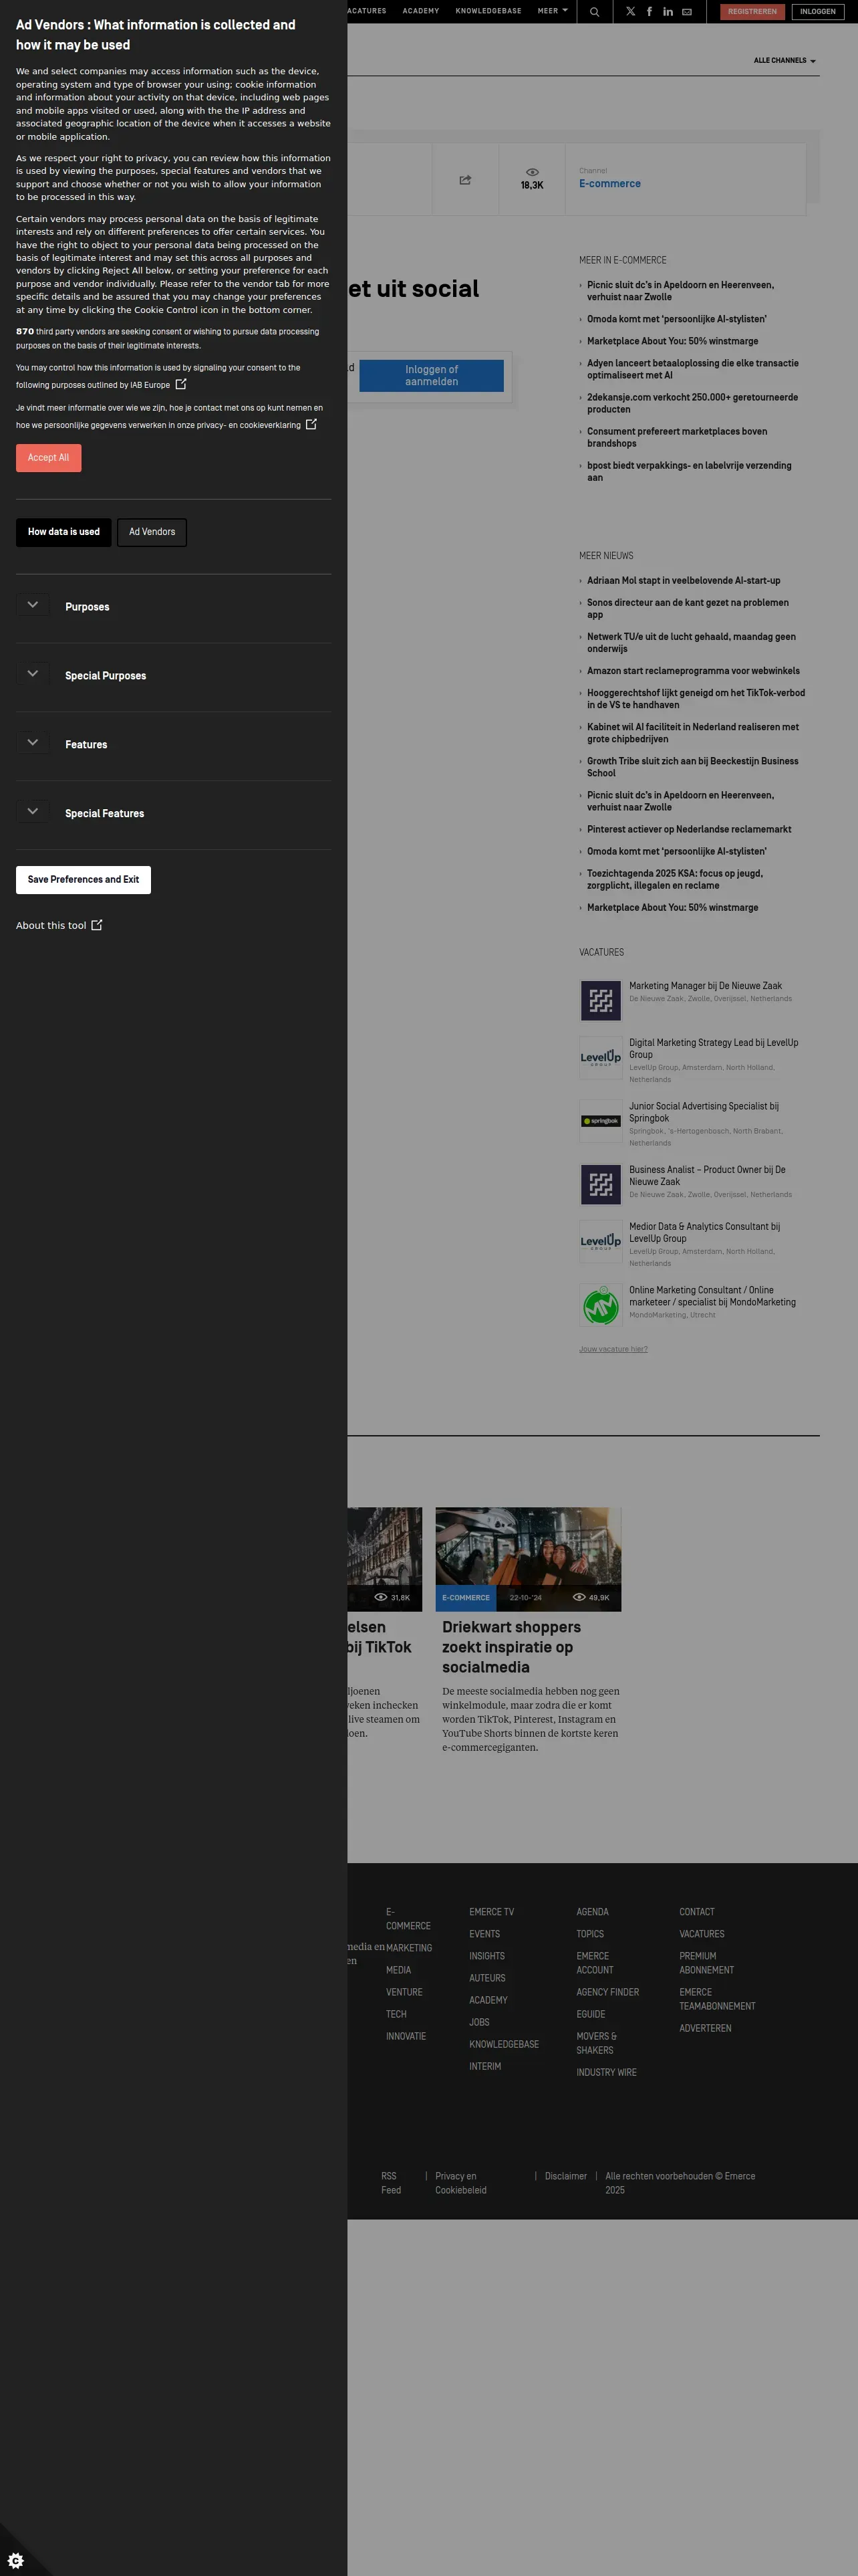
Task: Open article Adriaan Mol stapt in veelbelovende AI-start-up
Action: pos(683,581)
